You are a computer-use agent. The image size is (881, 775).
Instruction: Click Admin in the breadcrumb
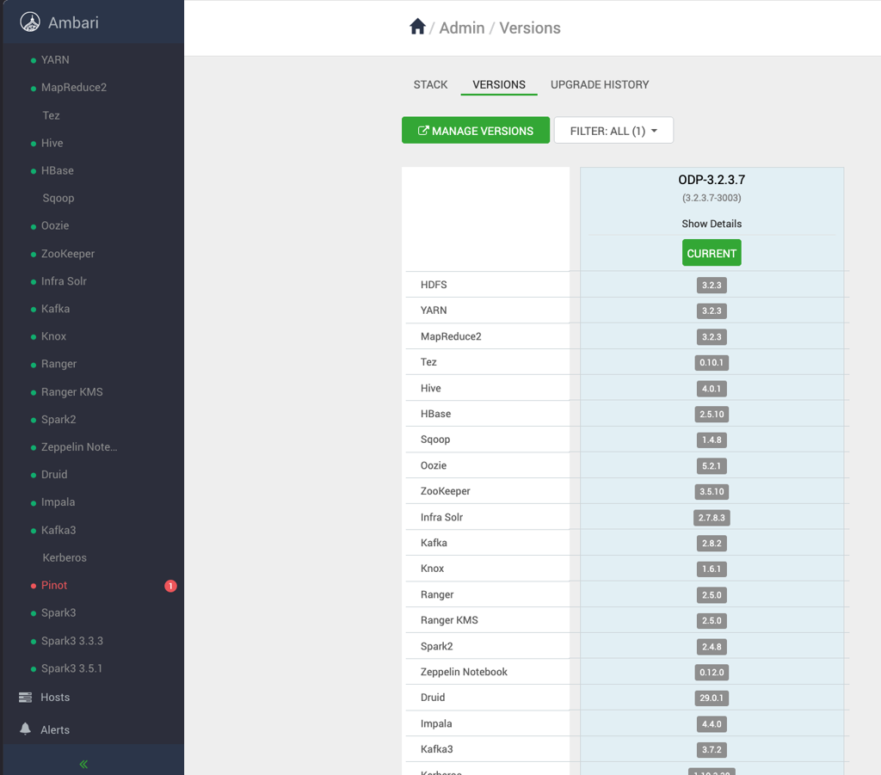(461, 28)
